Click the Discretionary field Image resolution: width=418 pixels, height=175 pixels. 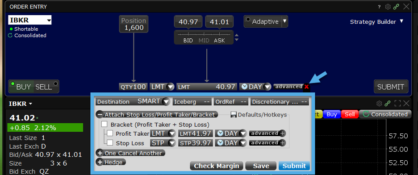pos(280,101)
